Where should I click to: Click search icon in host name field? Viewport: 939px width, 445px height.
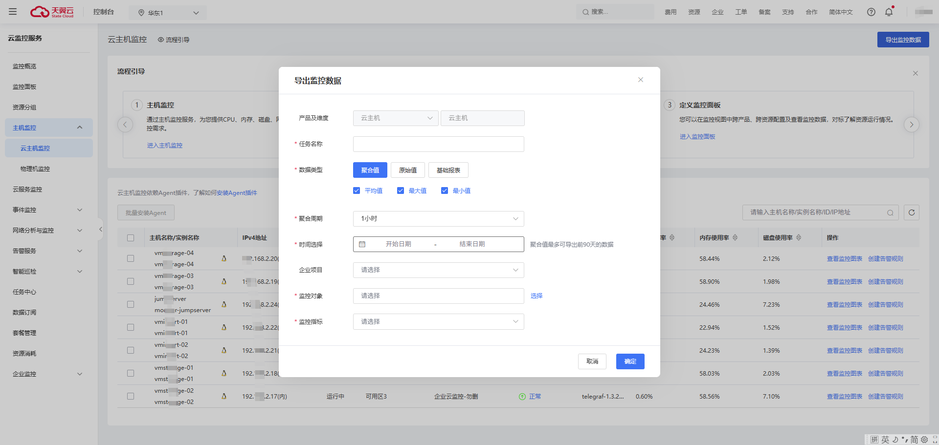(x=890, y=212)
